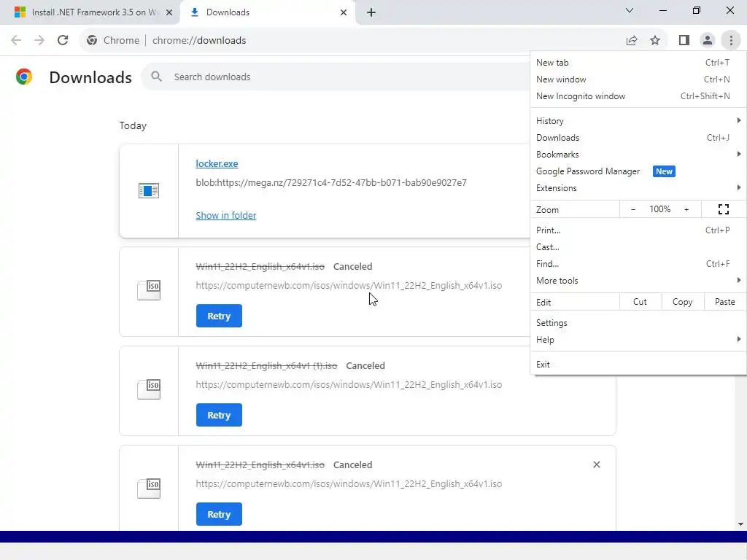The height and width of the screenshot is (560, 747).
Task: Enter fullscreen via the zoom row icon
Action: click(723, 209)
